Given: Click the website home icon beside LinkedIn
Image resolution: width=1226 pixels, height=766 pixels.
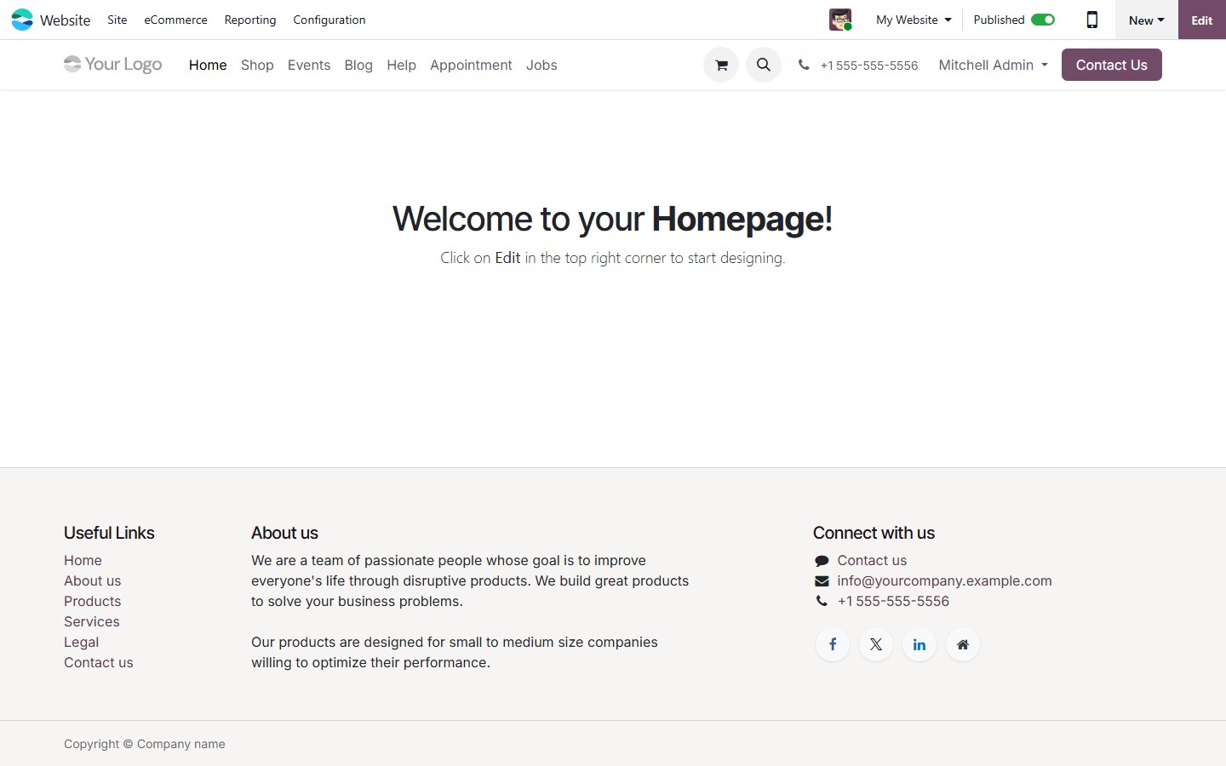Looking at the screenshot, I should (962, 644).
